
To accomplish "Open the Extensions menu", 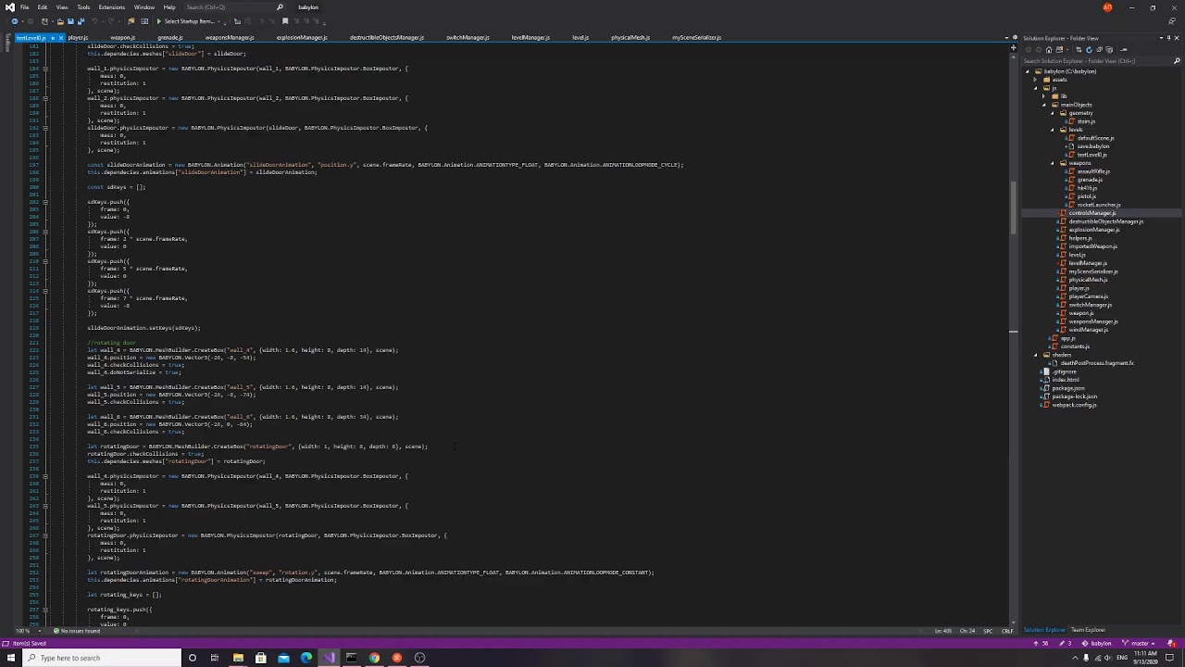I will click(112, 7).
